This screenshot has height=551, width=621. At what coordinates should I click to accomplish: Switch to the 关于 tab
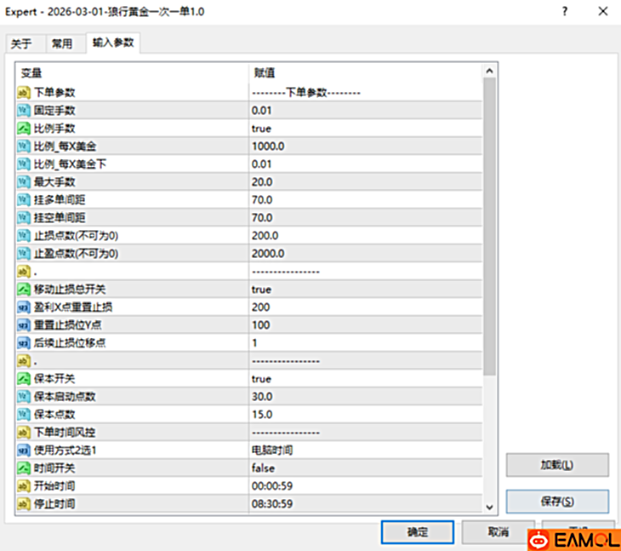[x=21, y=44]
